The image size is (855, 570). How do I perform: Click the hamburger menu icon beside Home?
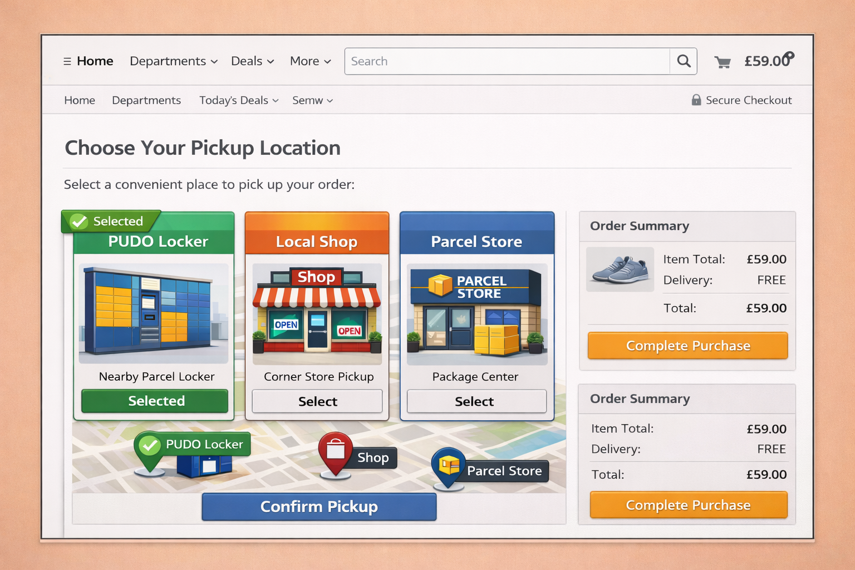tap(67, 61)
